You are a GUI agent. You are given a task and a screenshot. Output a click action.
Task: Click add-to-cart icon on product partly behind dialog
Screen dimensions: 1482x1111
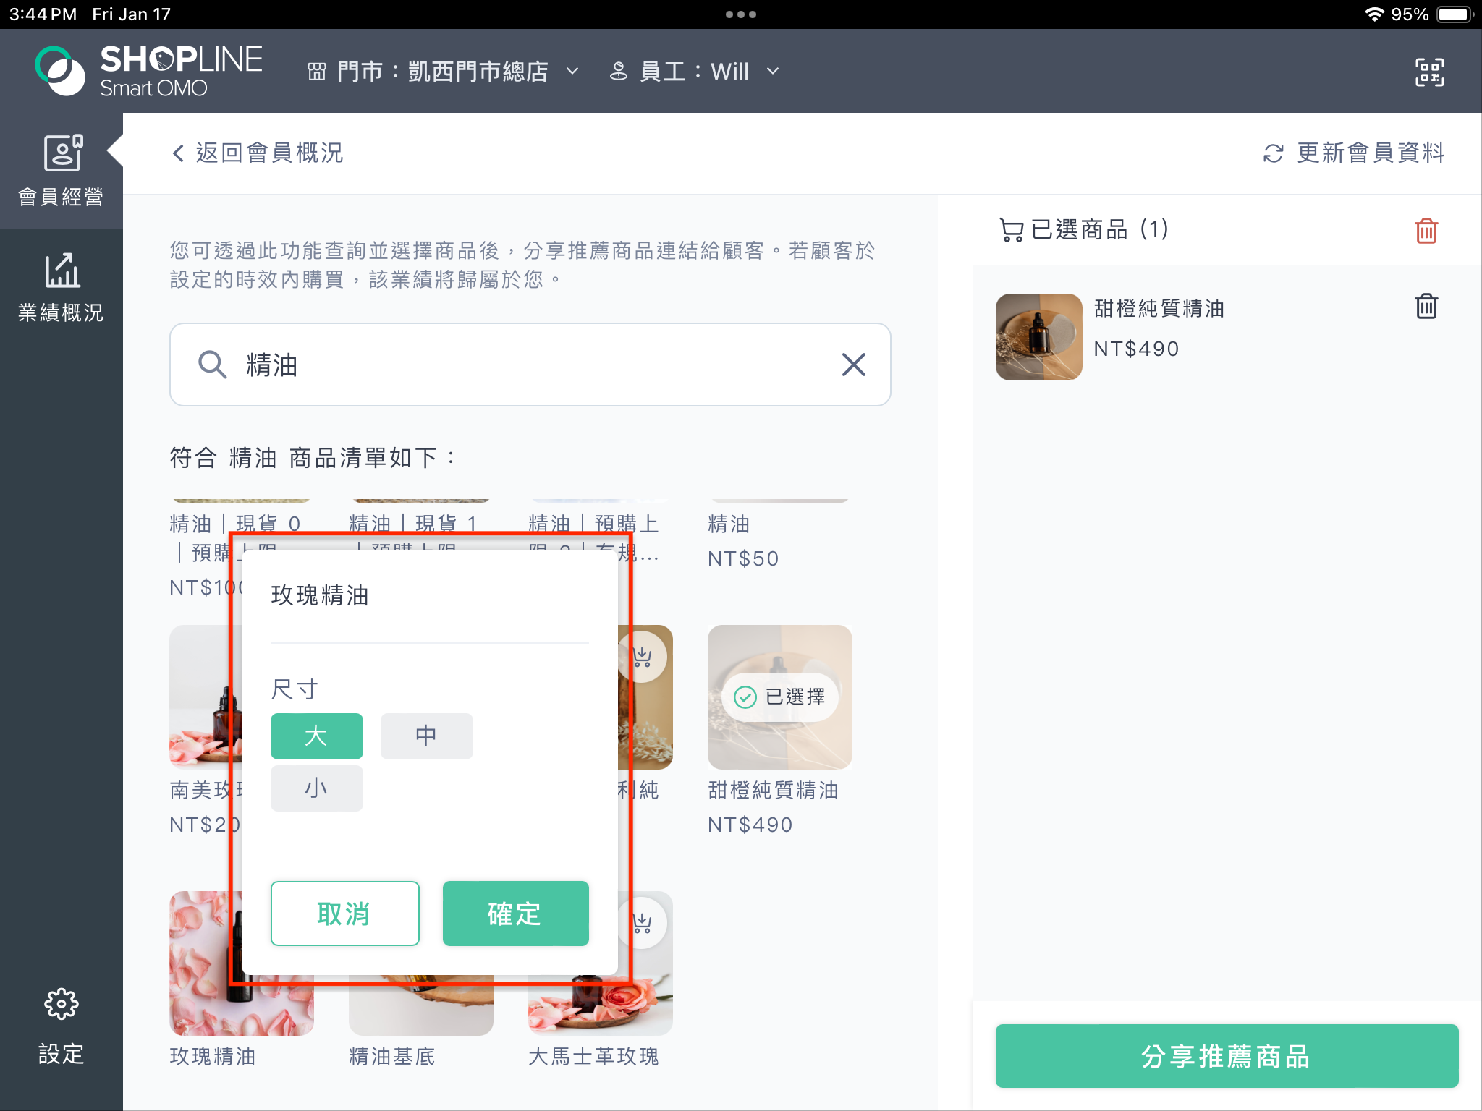pos(642,657)
